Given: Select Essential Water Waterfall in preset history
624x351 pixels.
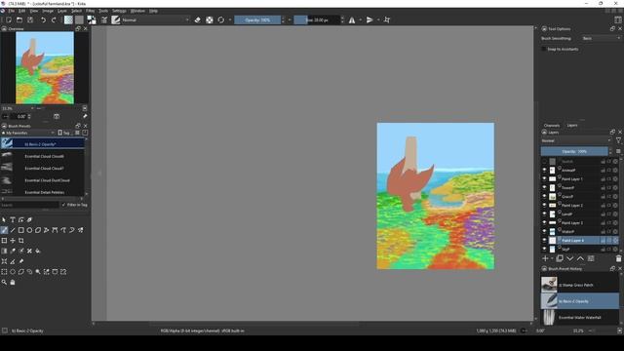Looking at the screenshot, I should click(580, 318).
